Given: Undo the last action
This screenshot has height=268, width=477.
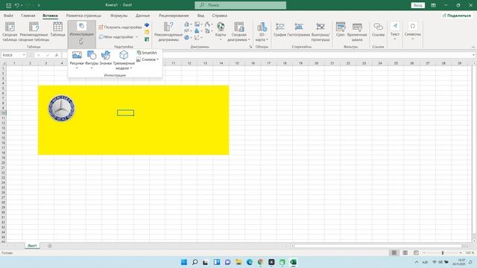Looking at the screenshot, I should [16, 5].
